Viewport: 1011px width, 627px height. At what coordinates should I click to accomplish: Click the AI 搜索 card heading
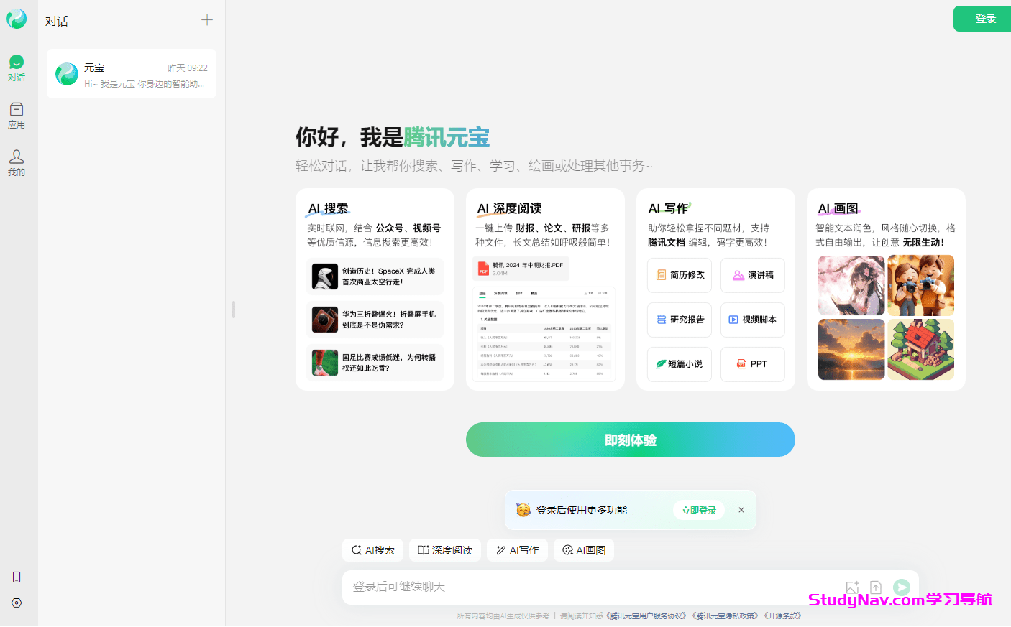[x=329, y=208]
